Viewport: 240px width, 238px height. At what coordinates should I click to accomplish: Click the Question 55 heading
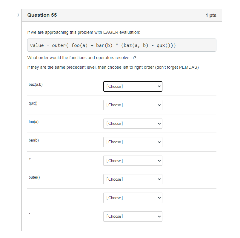point(42,15)
